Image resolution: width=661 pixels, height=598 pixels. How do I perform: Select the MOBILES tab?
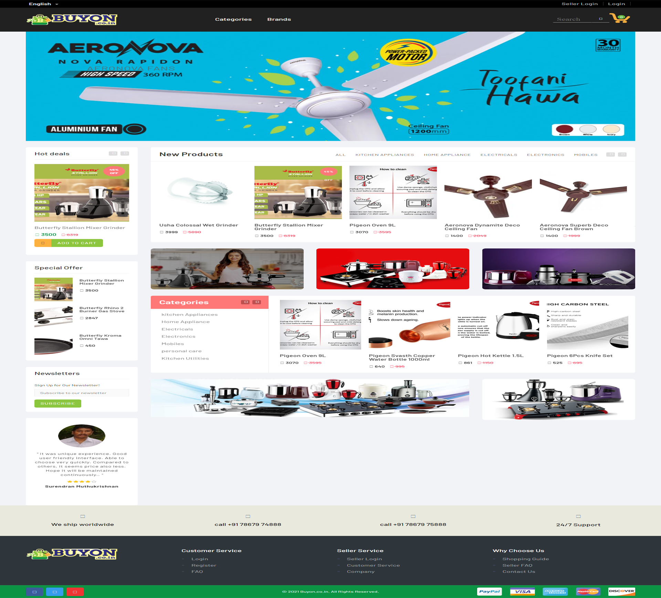click(586, 155)
